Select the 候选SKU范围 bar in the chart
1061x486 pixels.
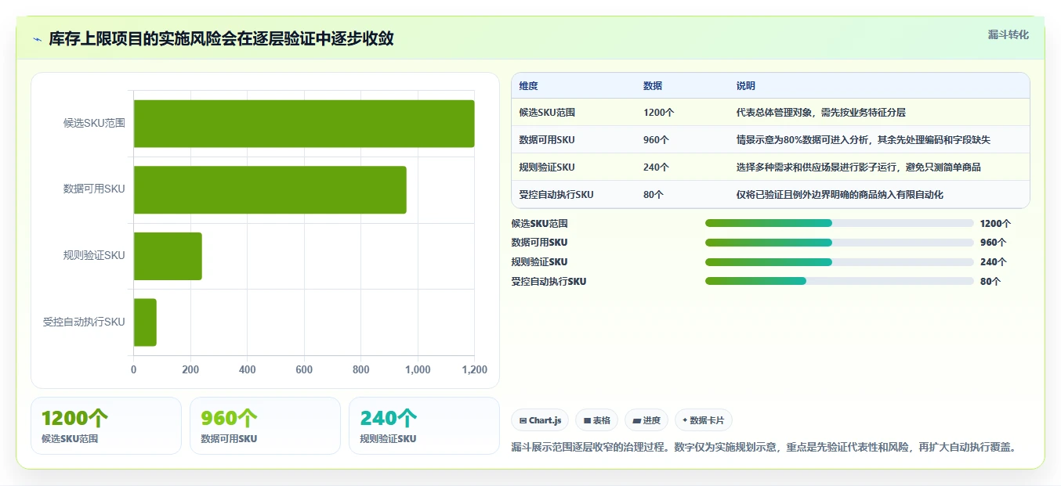(x=304, y=124)
